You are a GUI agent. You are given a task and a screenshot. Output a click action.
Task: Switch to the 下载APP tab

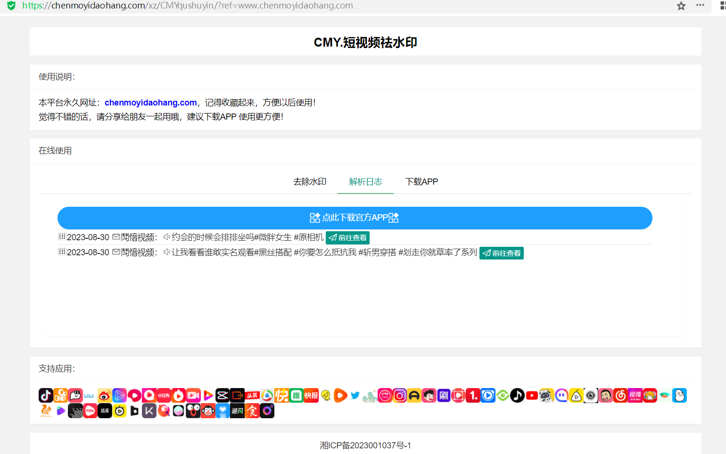(421, 182)
